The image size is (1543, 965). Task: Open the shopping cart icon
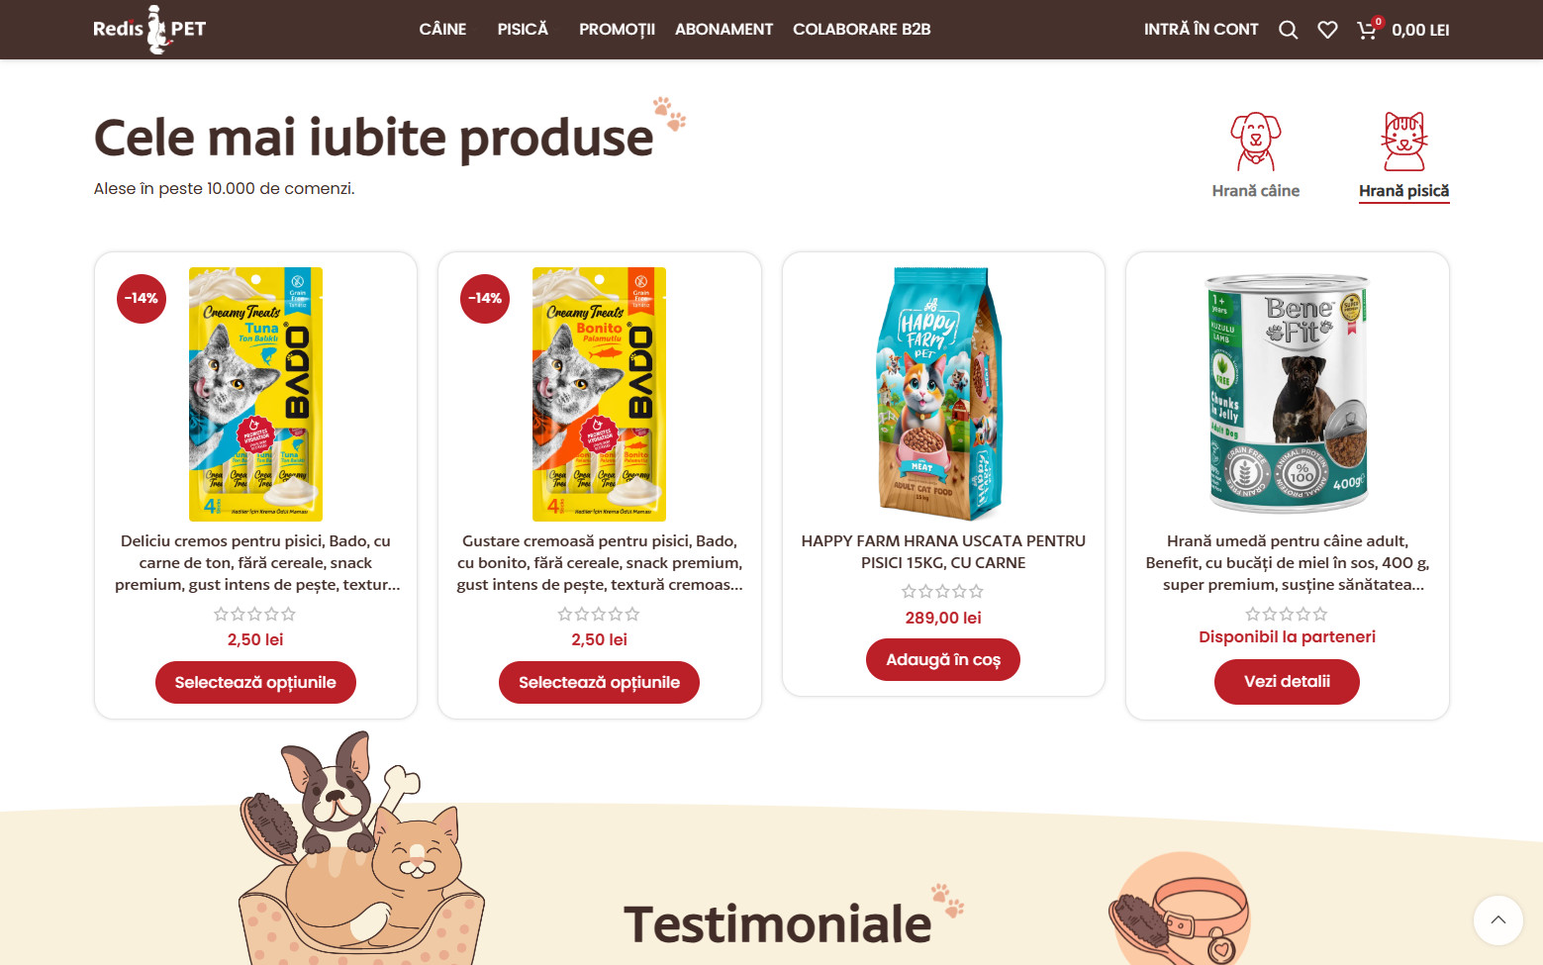click(1368, 30)
